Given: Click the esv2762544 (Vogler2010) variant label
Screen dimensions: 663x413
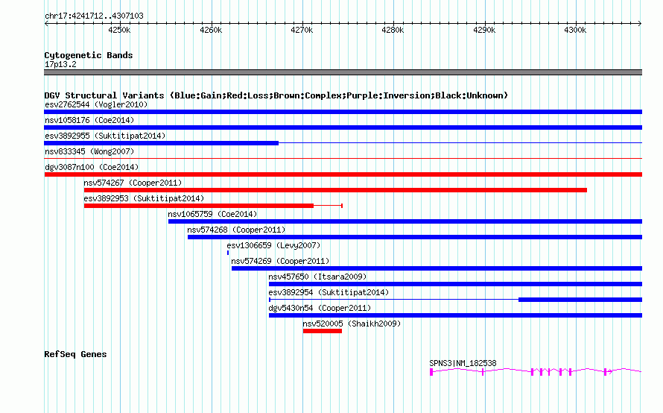Looking at the screenshot, I should click(x=96, y=104).
